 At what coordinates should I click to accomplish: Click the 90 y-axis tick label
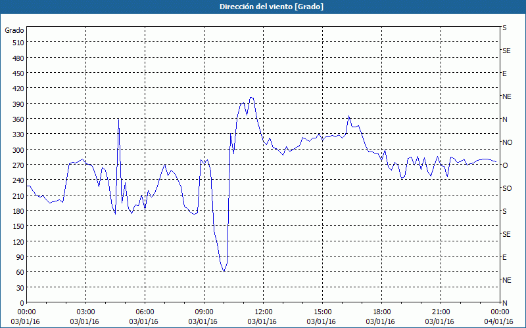coord(20,257)
